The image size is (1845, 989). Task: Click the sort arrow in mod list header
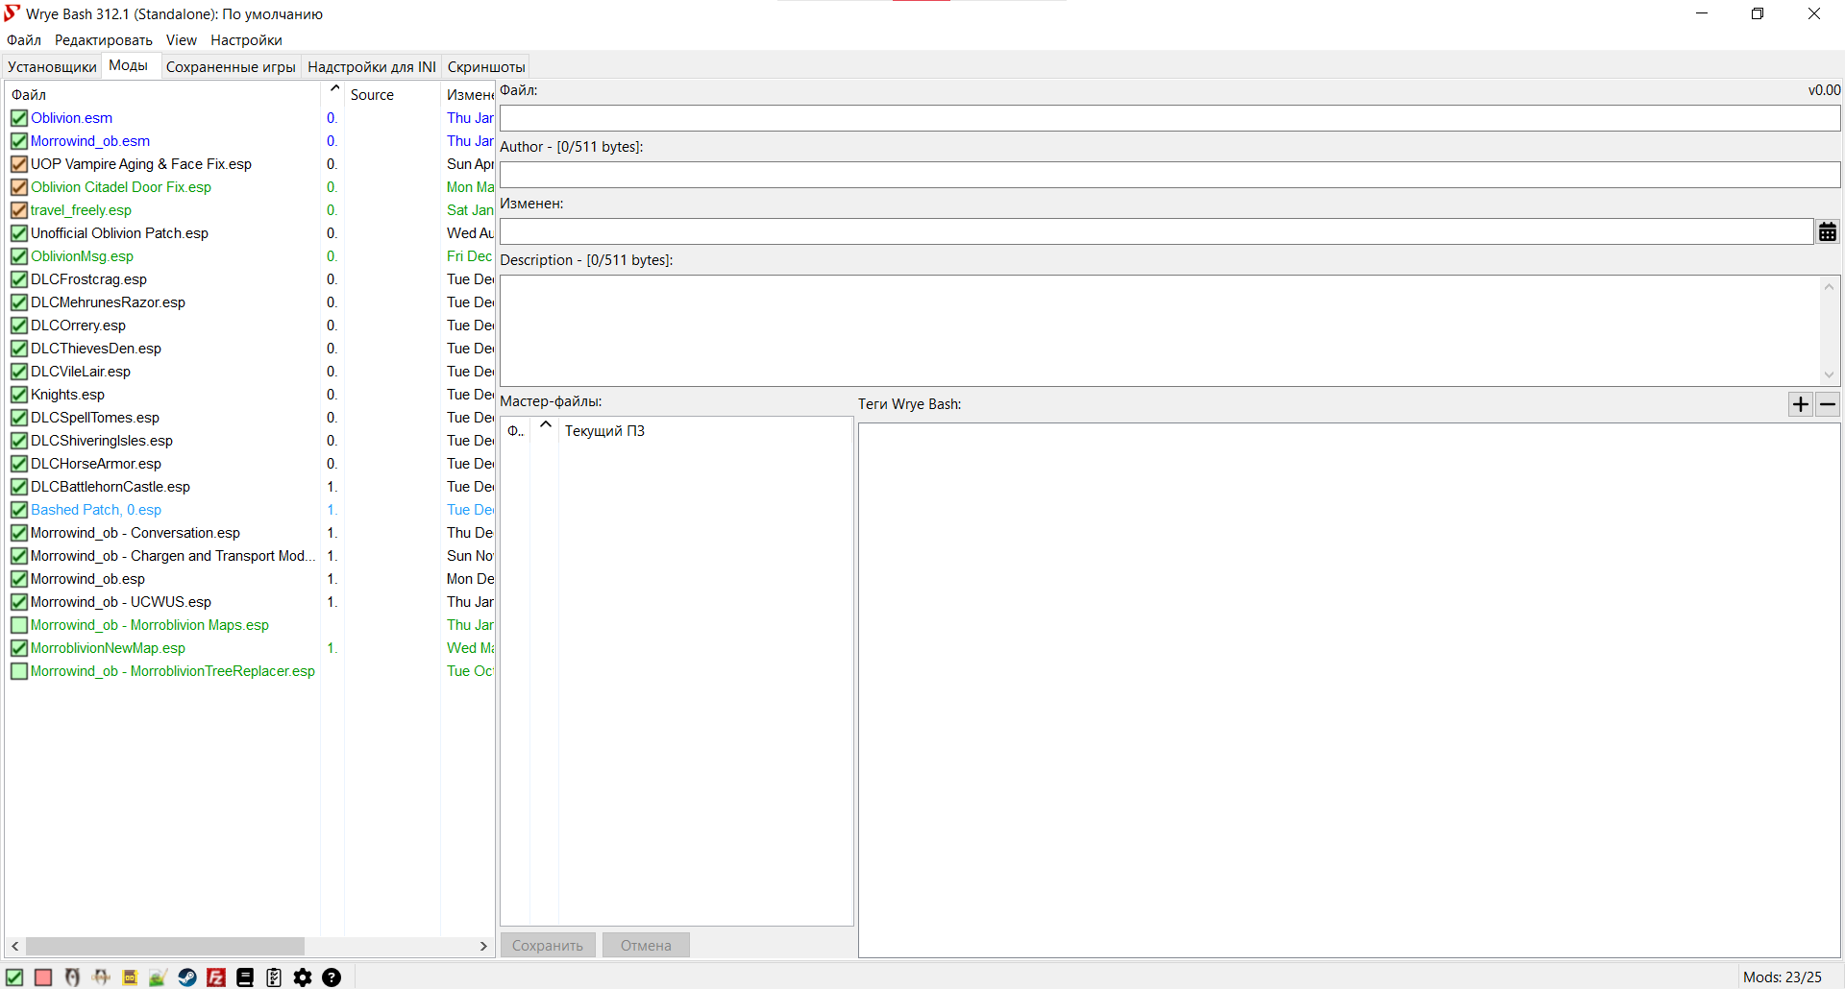point(334,89)
